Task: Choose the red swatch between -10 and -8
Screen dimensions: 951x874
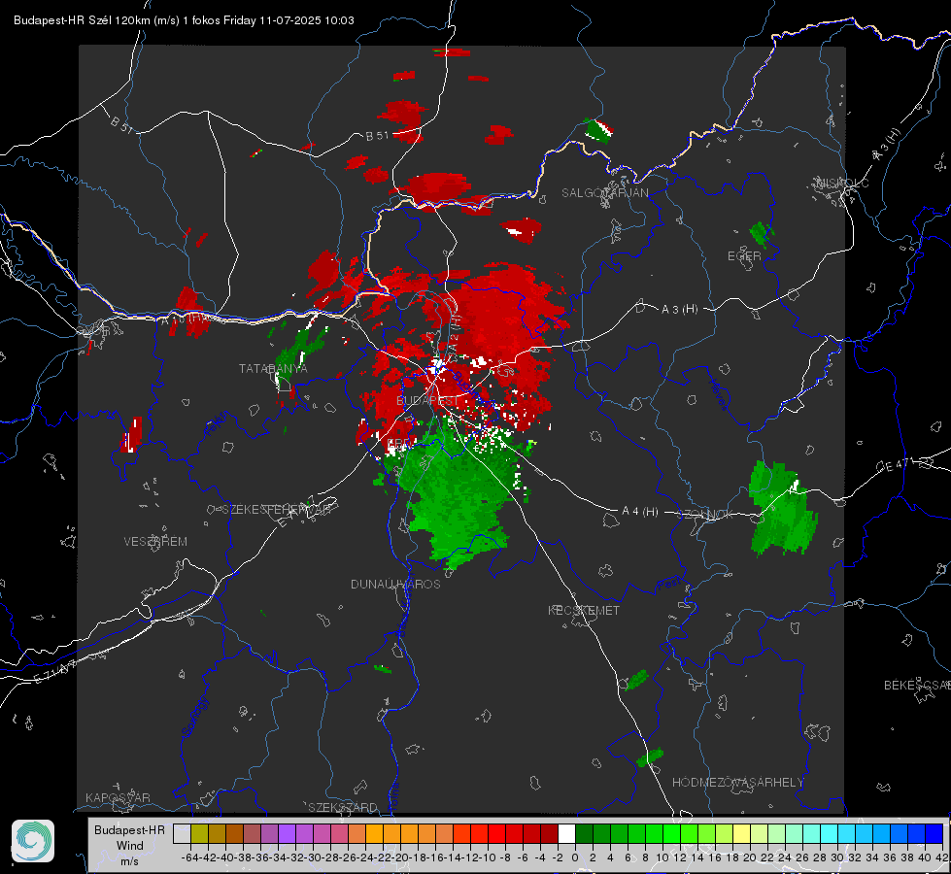Action: click(496, 833)
